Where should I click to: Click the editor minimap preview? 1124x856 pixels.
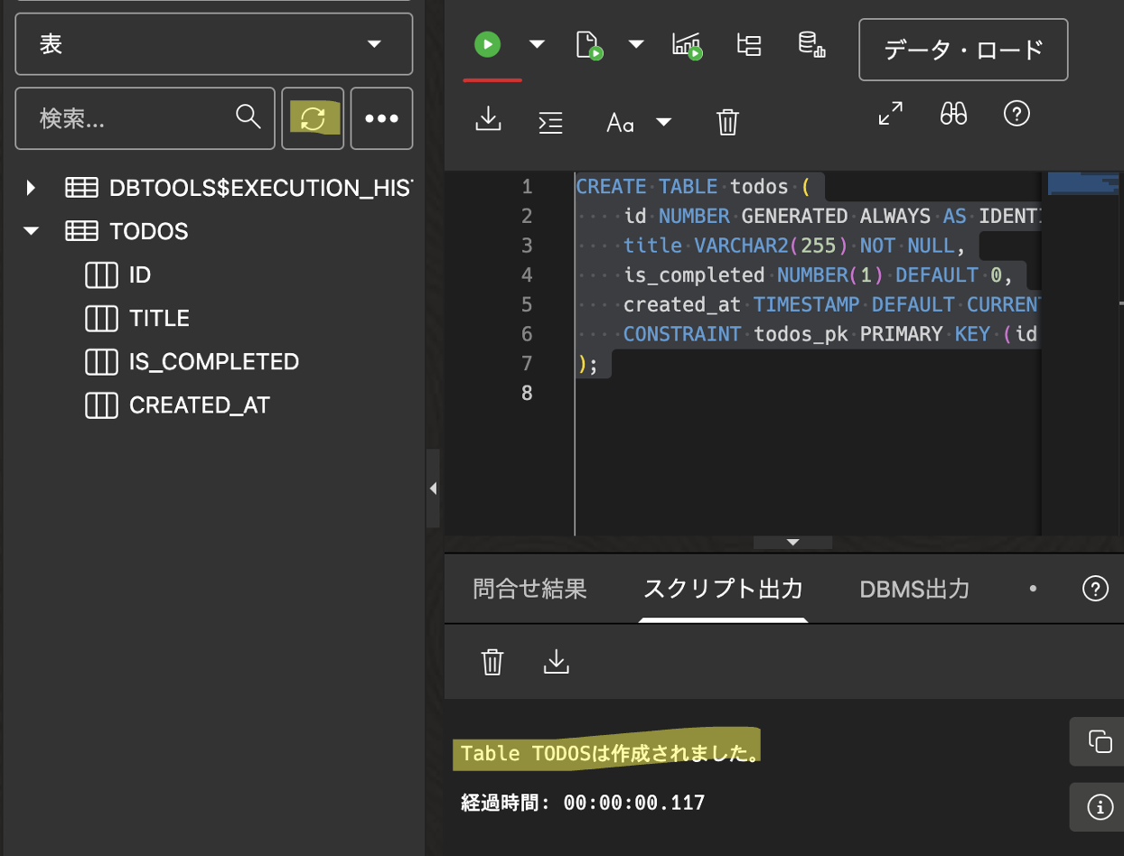pyautogui.click(x=1082, y=182)
